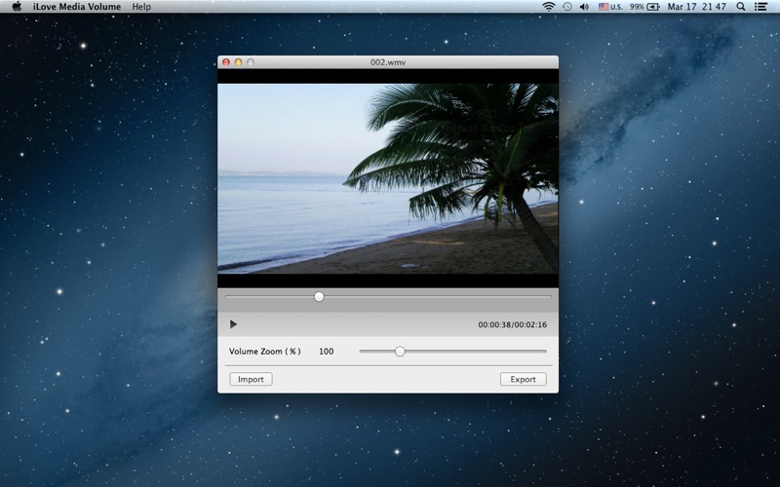Click the Volume Zoom slider knob

pyautogui.click(x=400, y=352)
